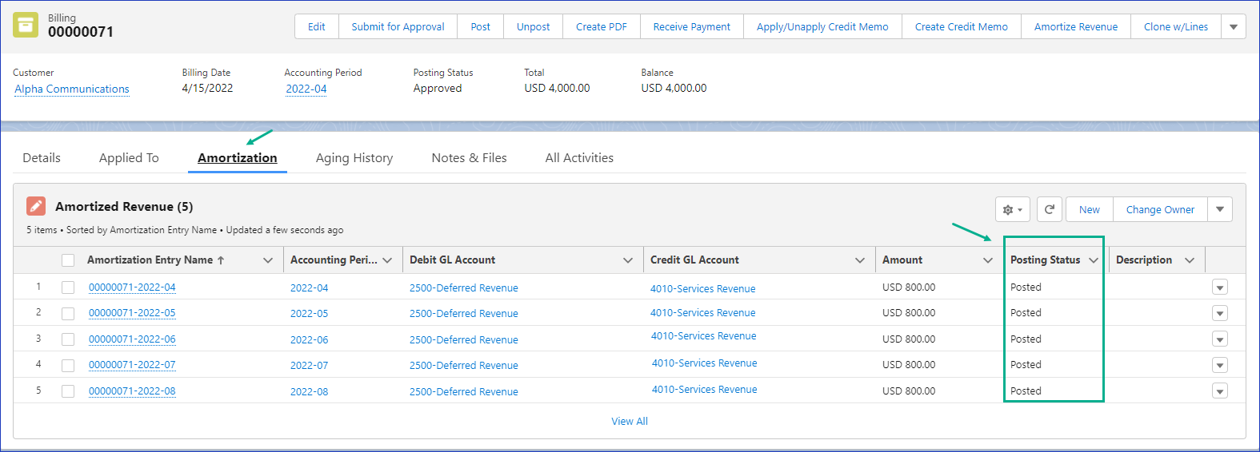Viewport: 1260px width, 452px height.
Task: Switch to the Details tab
Action: click(x=42, y=158)
